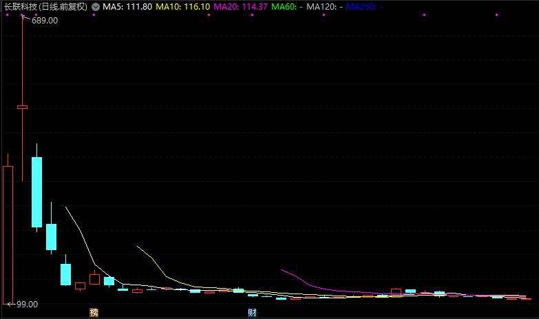
Task: Click the small red box candle at the peak wick
Action: click(x=22, y=107)
